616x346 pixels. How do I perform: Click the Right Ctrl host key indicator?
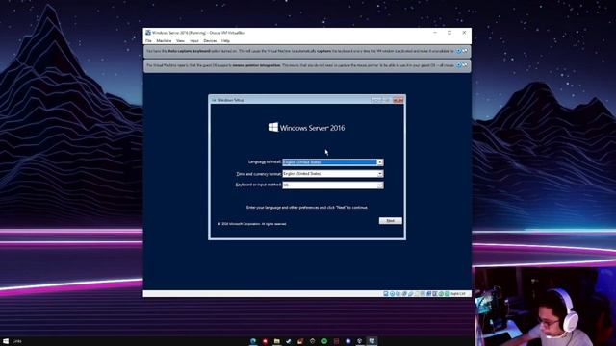pyautogui.click(x=458, y=294)
